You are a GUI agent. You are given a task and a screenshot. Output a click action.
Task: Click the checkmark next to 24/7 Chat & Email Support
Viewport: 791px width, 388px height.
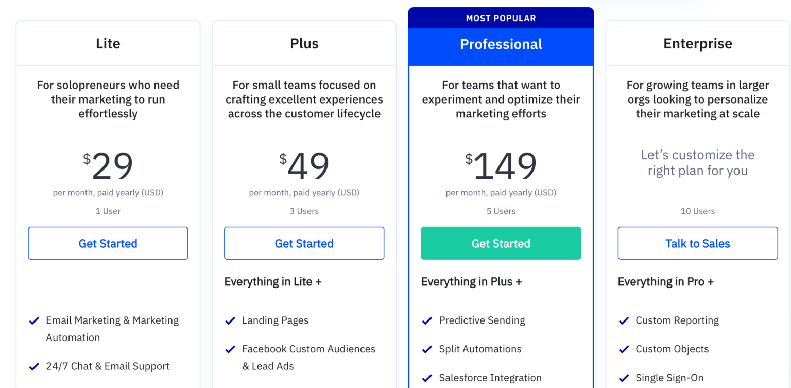(x=34, y=366)
